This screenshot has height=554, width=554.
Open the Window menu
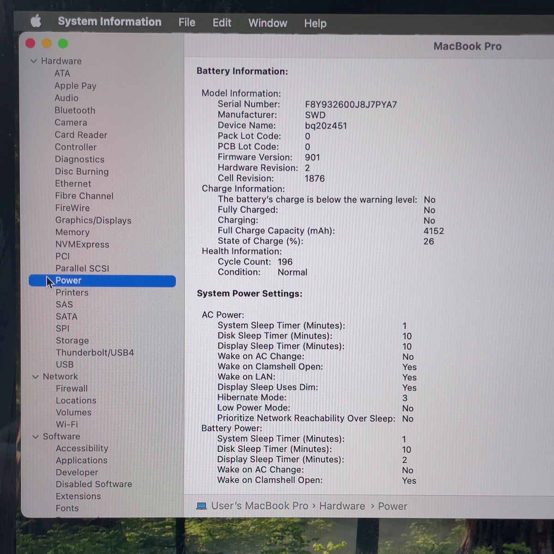(x=268, y=23)
